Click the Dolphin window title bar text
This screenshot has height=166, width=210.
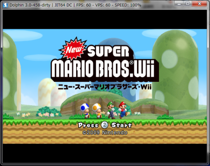75,5
